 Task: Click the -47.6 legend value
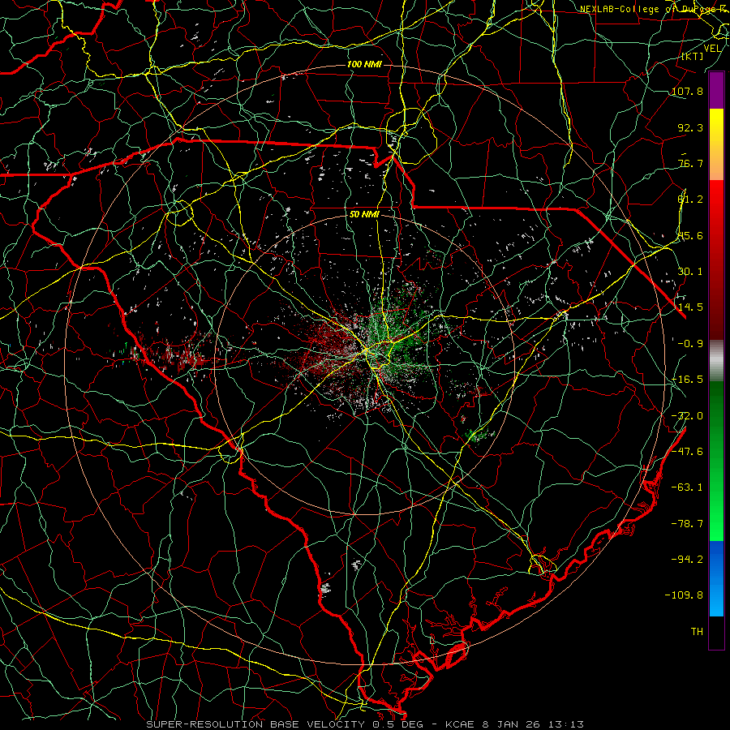pyautogui.click(x=688, y=452)
